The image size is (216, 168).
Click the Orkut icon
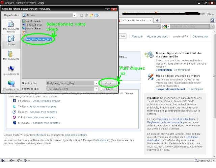pyautogui.click(x=14, y=117)
